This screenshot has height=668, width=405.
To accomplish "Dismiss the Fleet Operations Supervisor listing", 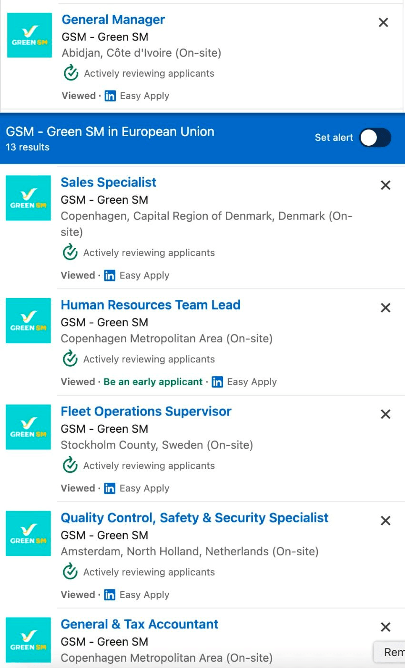I will click(385, 414).
